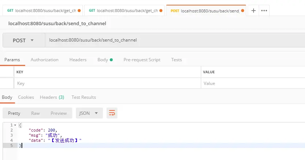Open the Params tab

pyautogui.click(x=12, y=60)
